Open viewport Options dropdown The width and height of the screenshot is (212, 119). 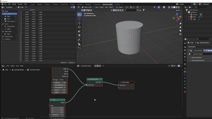pyautogui.click(x=179, y=10)
